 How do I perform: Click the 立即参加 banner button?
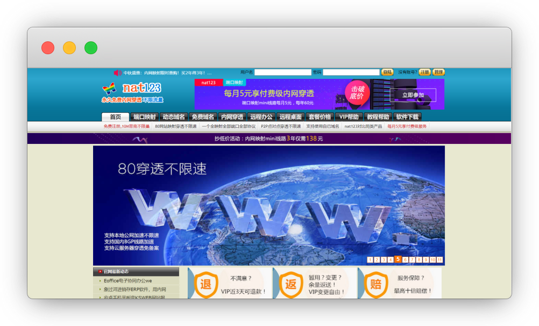click(x=413, y=95)
